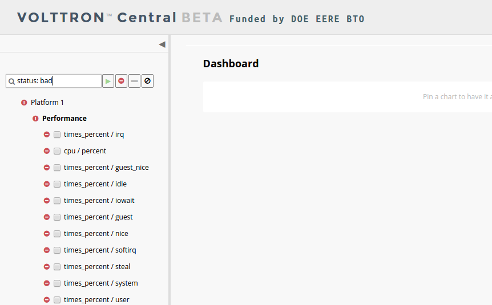This screenshot has height=305, width=492.
Task: Collapse the Platform 1 tree node
Action: pos(47,103)
